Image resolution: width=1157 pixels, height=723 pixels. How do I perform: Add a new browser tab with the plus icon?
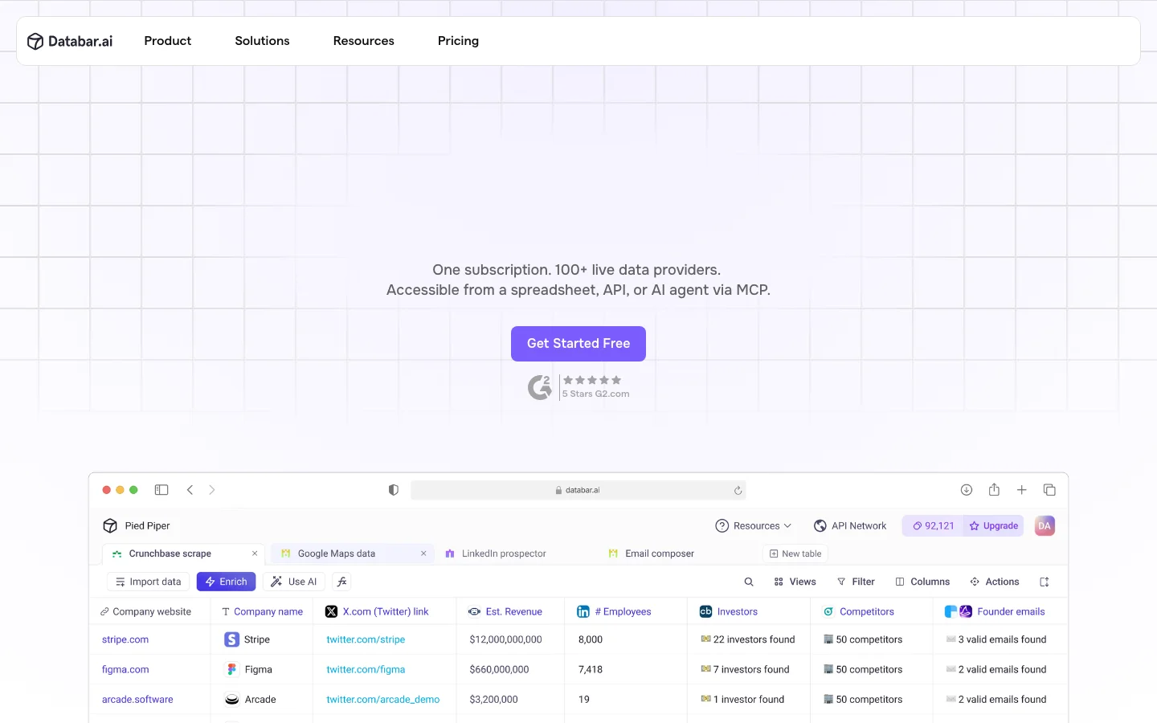(1022, 490)
